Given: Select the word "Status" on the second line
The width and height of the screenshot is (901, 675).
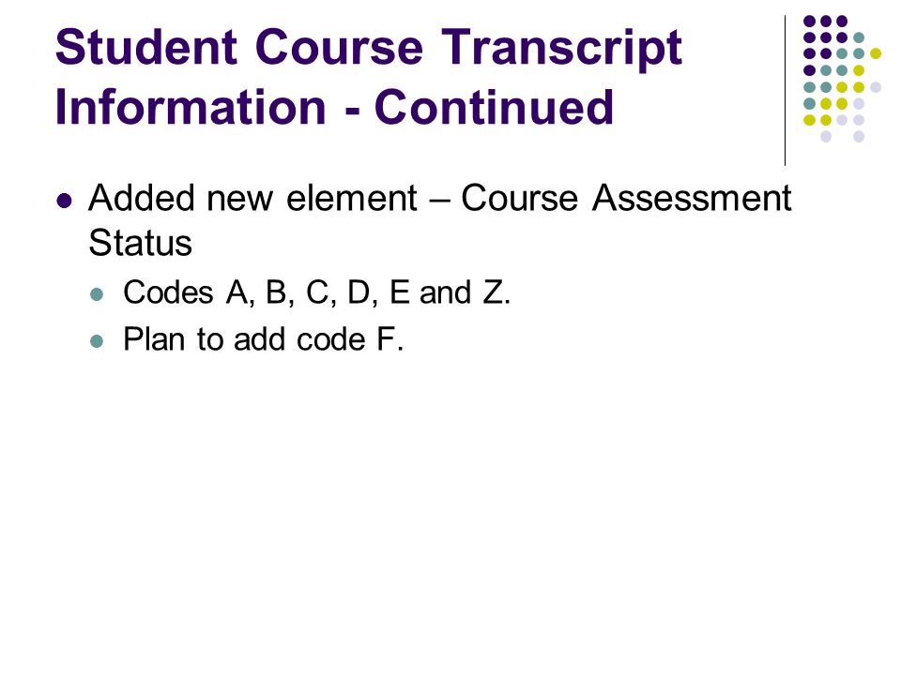Looking at the screenshot, I should click(140, 244).
